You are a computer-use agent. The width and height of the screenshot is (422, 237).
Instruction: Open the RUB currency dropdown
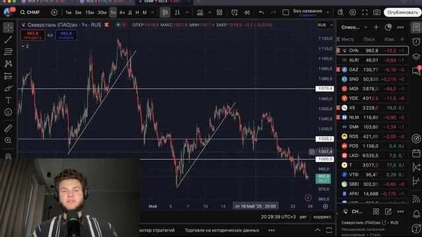[x=325, y=25]
